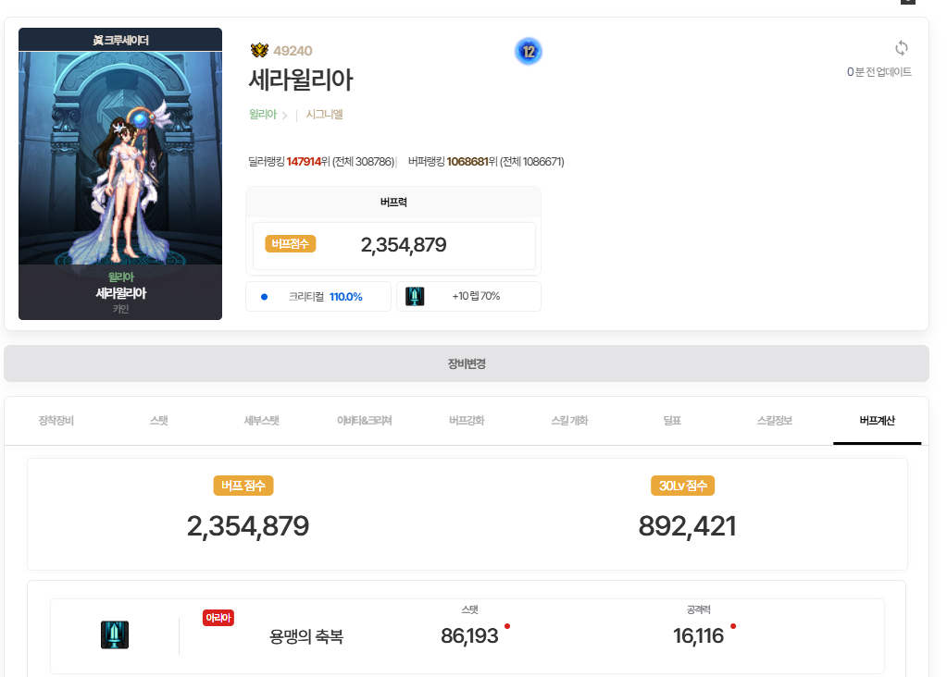Click the red 아리아 badge
947x677 pixels.
tap(218, 618)
